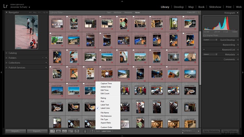This screenshot has height=137, width=244.
Task: Click the Sync Metadata button
Action: tap(211, 131)
